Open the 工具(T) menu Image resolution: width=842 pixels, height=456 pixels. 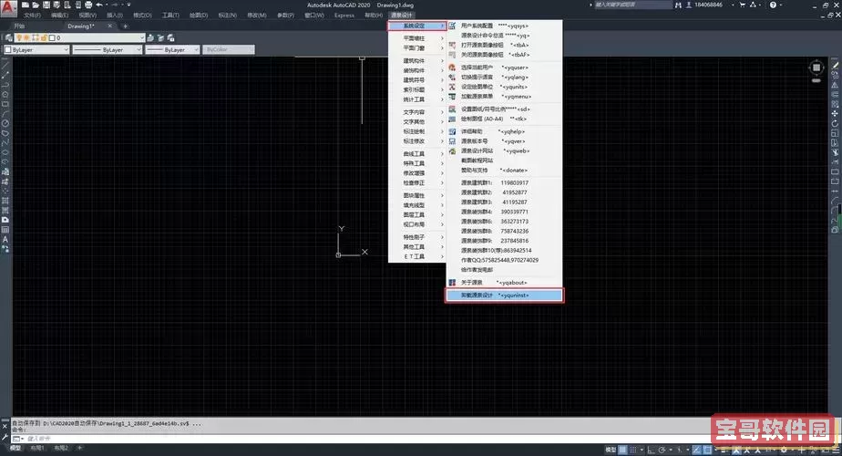(x=170, y=16)
